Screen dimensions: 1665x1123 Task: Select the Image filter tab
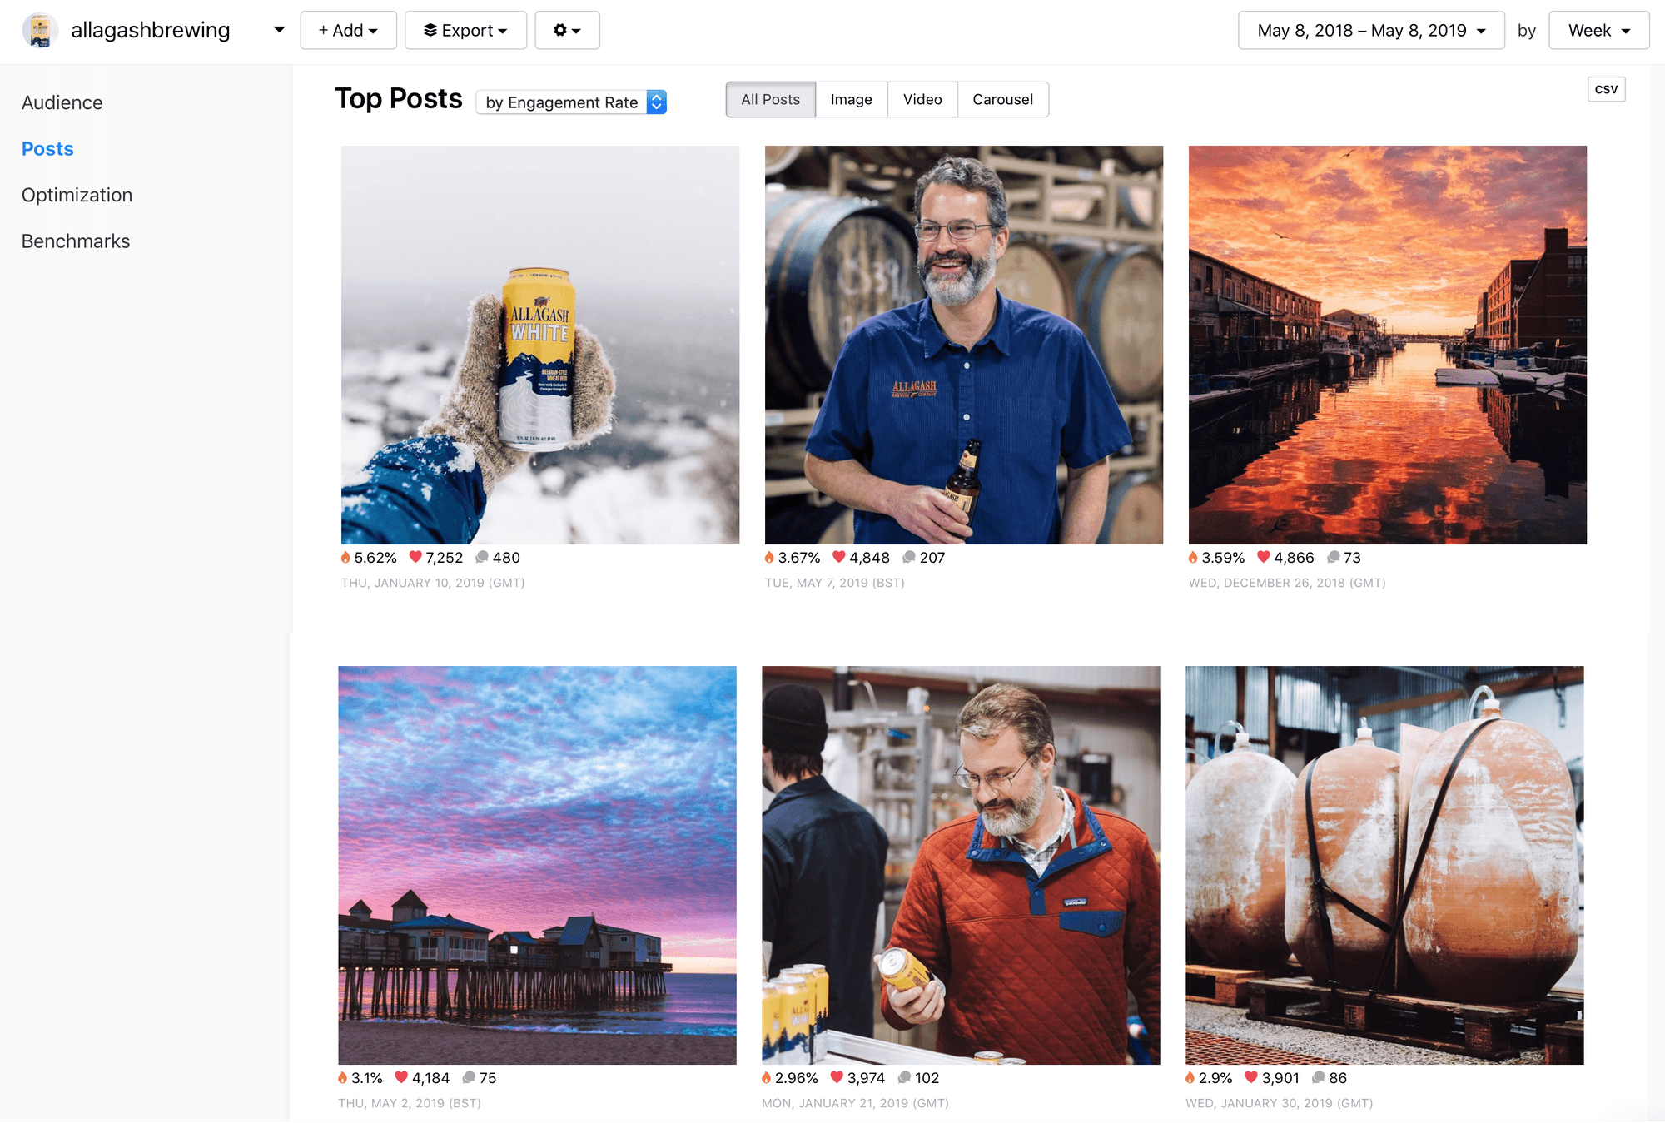tap(852, 99)
